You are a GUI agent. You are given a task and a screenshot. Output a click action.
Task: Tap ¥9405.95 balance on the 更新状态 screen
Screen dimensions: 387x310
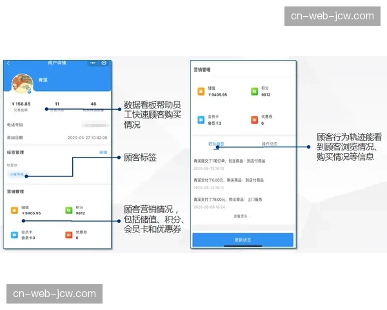point(217,95)
